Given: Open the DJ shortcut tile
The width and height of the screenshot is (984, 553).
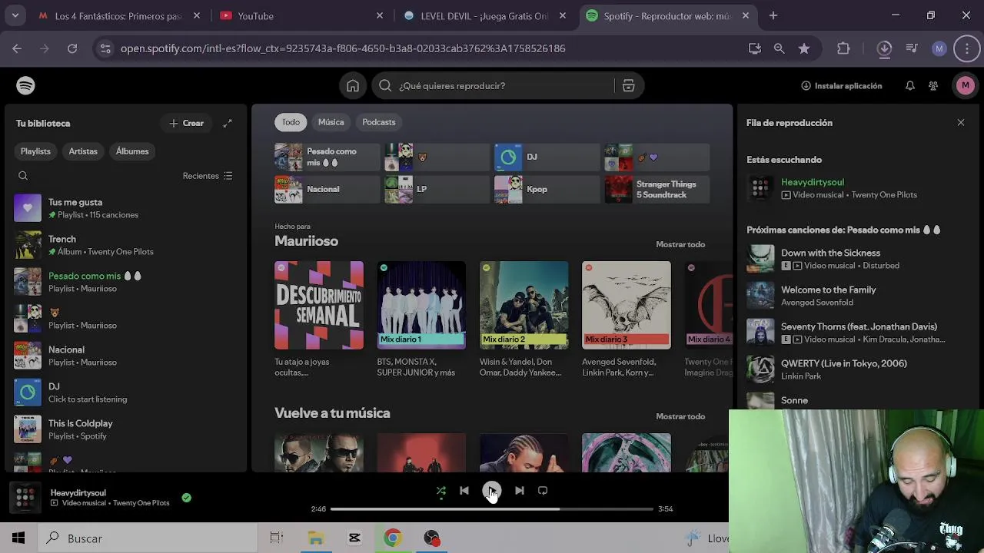Looking at the screenshot, I should pos(547,157).
